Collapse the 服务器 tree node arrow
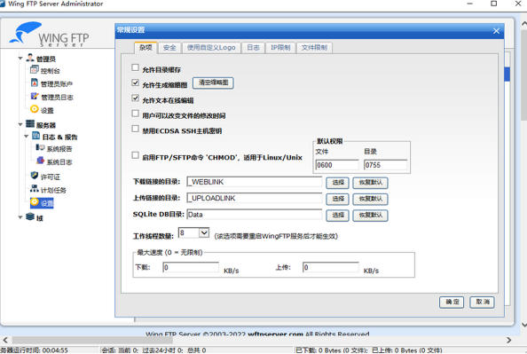Image resolution: width=527 pixels, height=354 pixels. point(20,125)
